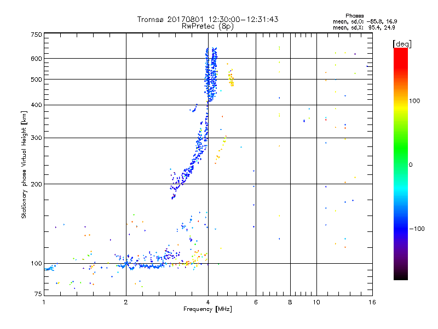Click the '-100' color bar tick label
This screenshot has height=329, width=438.
(x=417, y=229)
